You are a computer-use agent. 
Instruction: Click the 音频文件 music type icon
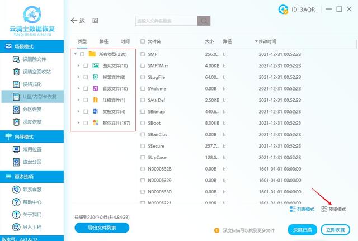pos(96,88)
